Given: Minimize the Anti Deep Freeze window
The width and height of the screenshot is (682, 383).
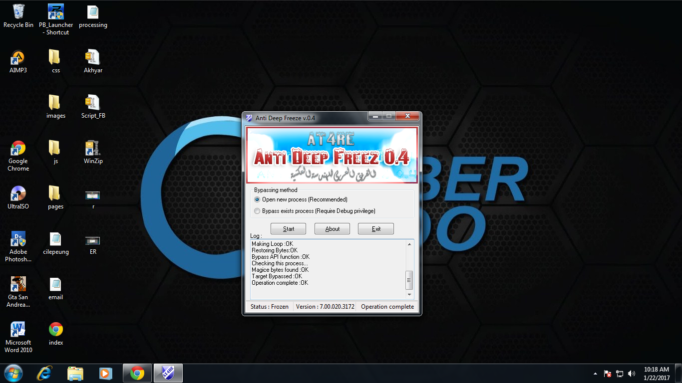Looking at the screenshot, I should point(375,116).
